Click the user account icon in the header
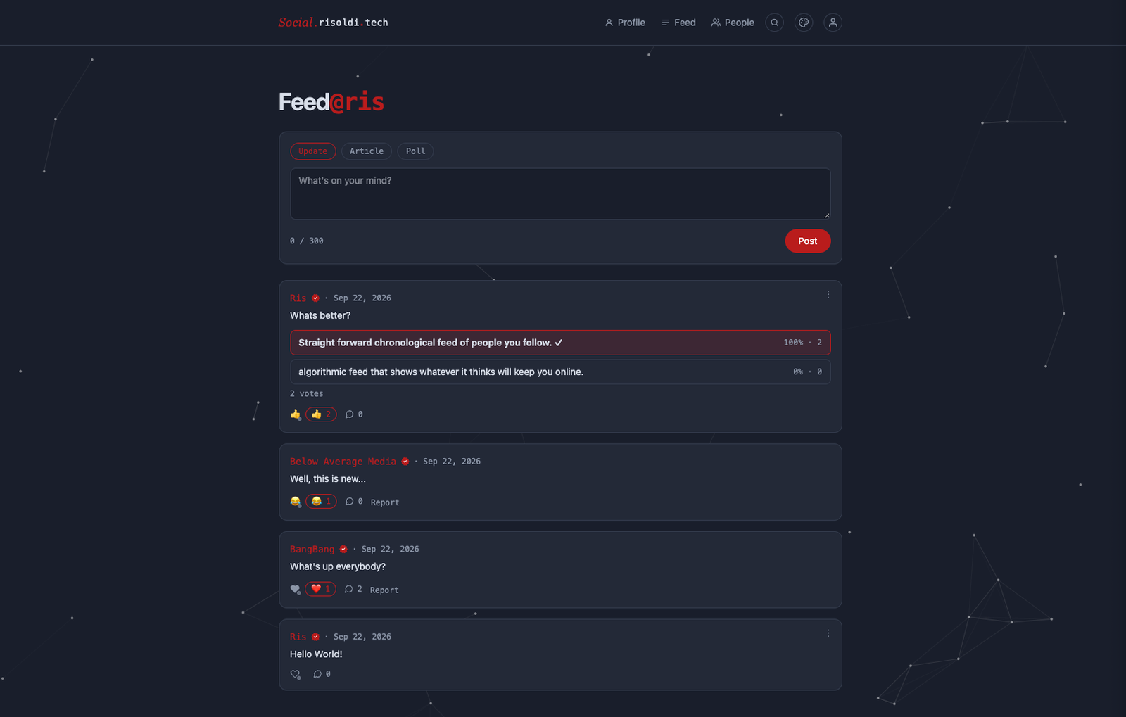Viewport: 1126px width, 717px height. 833,23
